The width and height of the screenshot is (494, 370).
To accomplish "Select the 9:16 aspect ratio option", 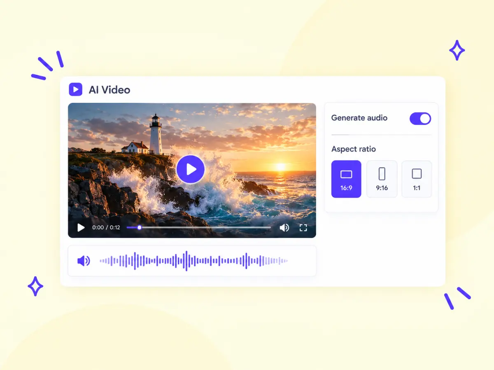I will (x=382, y=179).
